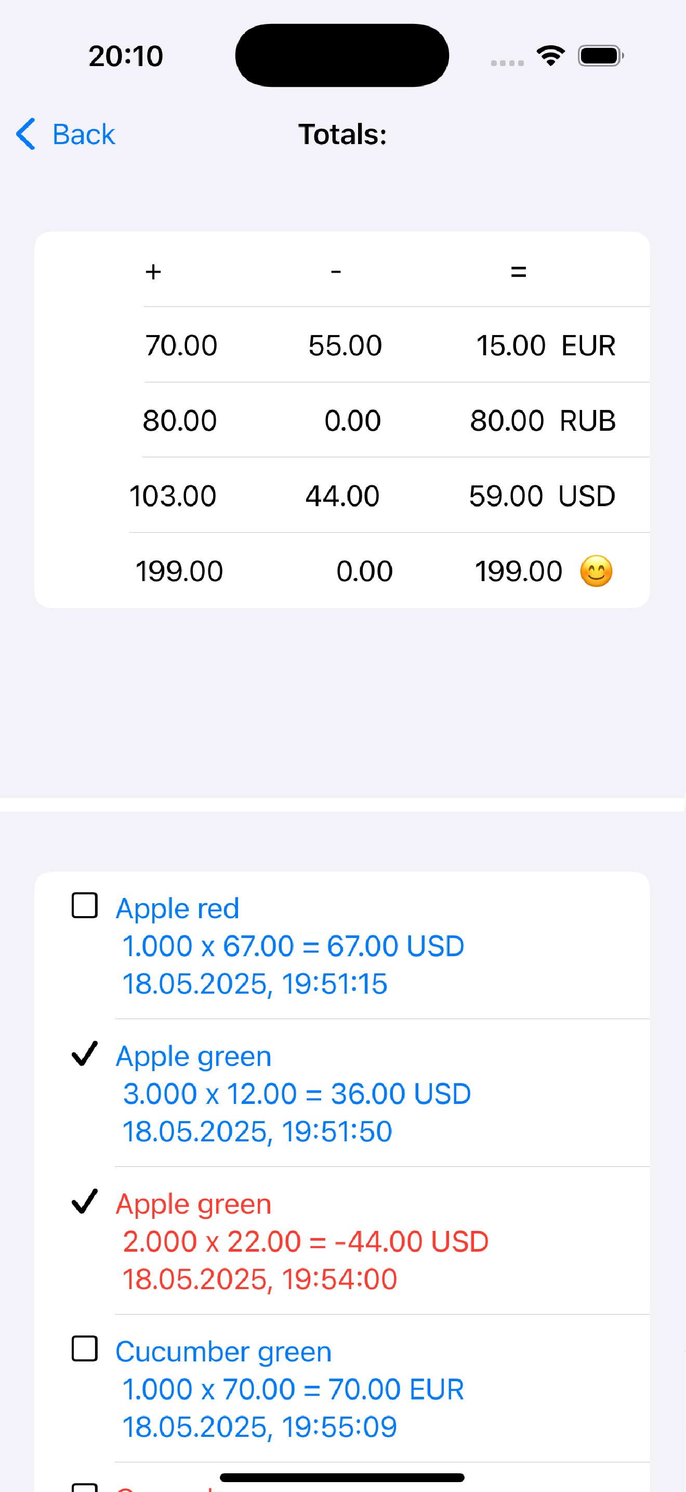Tap the Wi-Fi status icon
The height and width of the screenshot is (1492, 686).
[x=550, y=56]
